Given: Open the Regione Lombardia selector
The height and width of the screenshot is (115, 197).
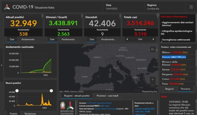Looking at the screenshot, I should (165, 7).
